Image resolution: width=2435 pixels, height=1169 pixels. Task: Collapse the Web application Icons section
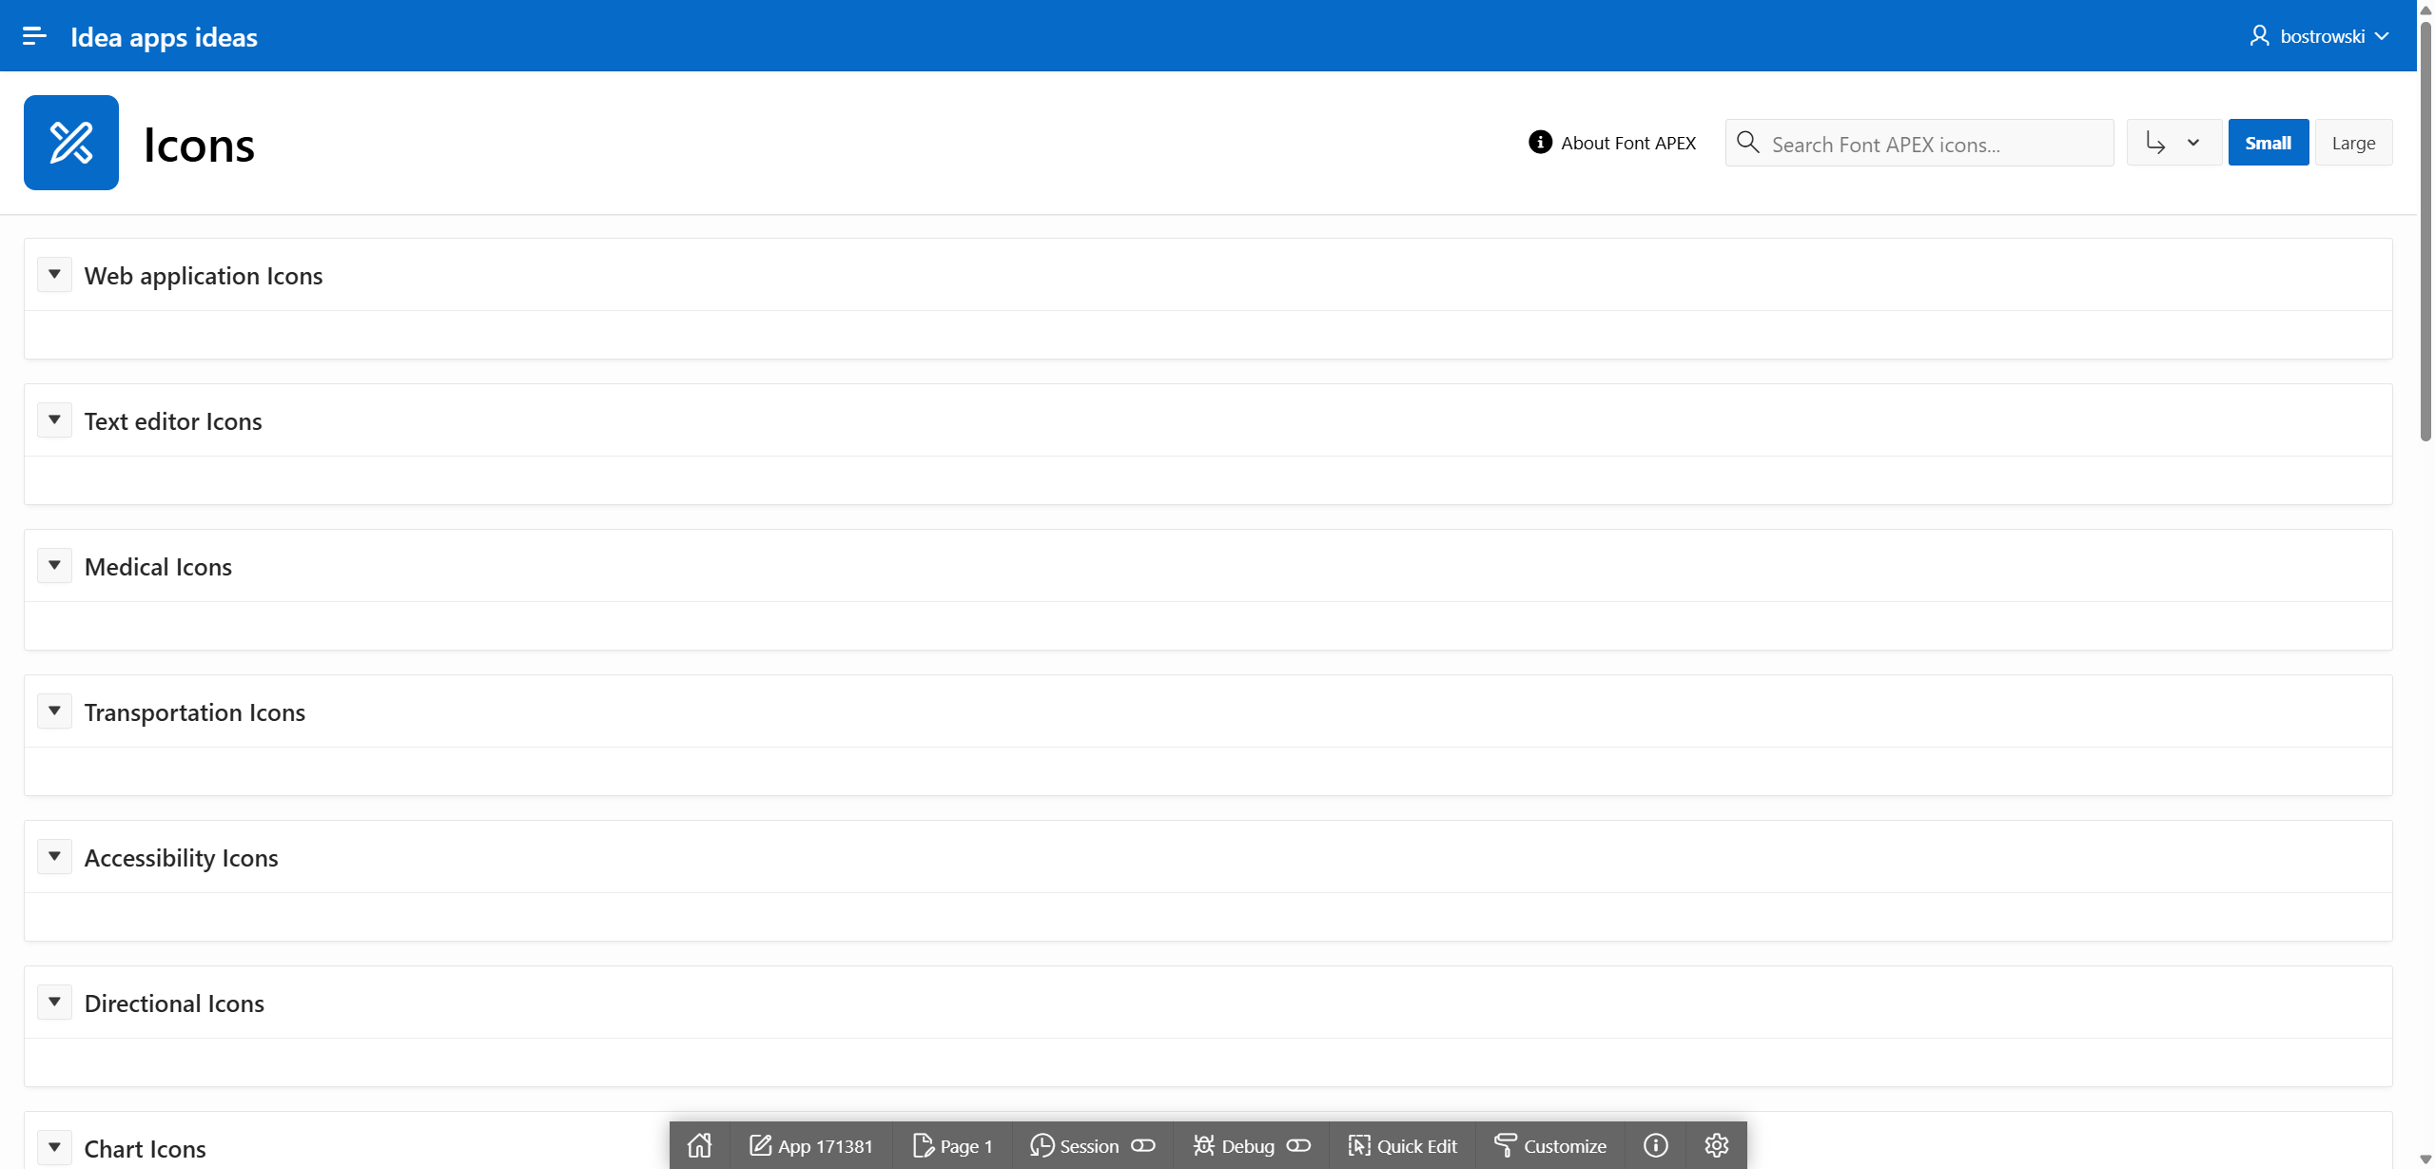(x=54, y=275)
